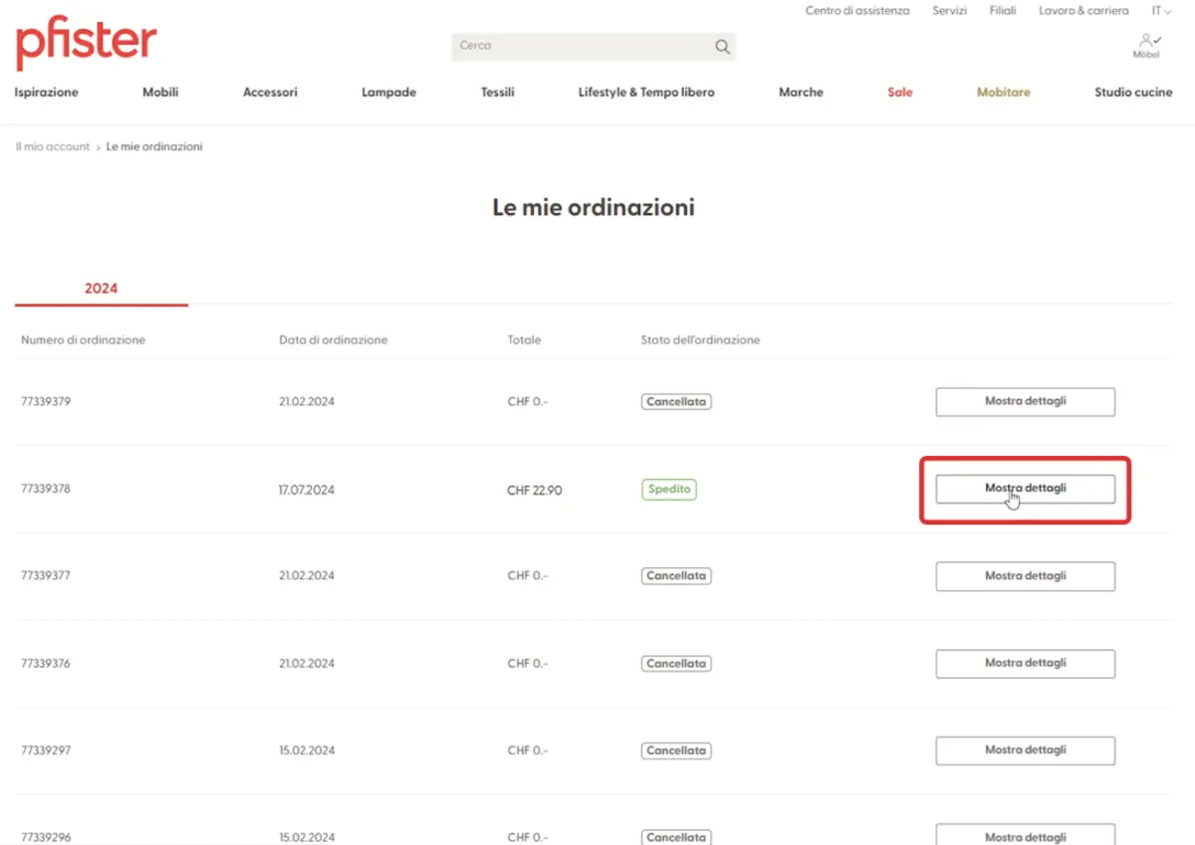Click the Spedito status badge
Viewport: 1195px width, 845px height.
pyautogui.click(x=668, y=490)
